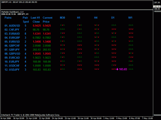Viewport: 161px width, 120px height.
Task: Select the 12. USDJPY pair label
Action: point(12,70)
